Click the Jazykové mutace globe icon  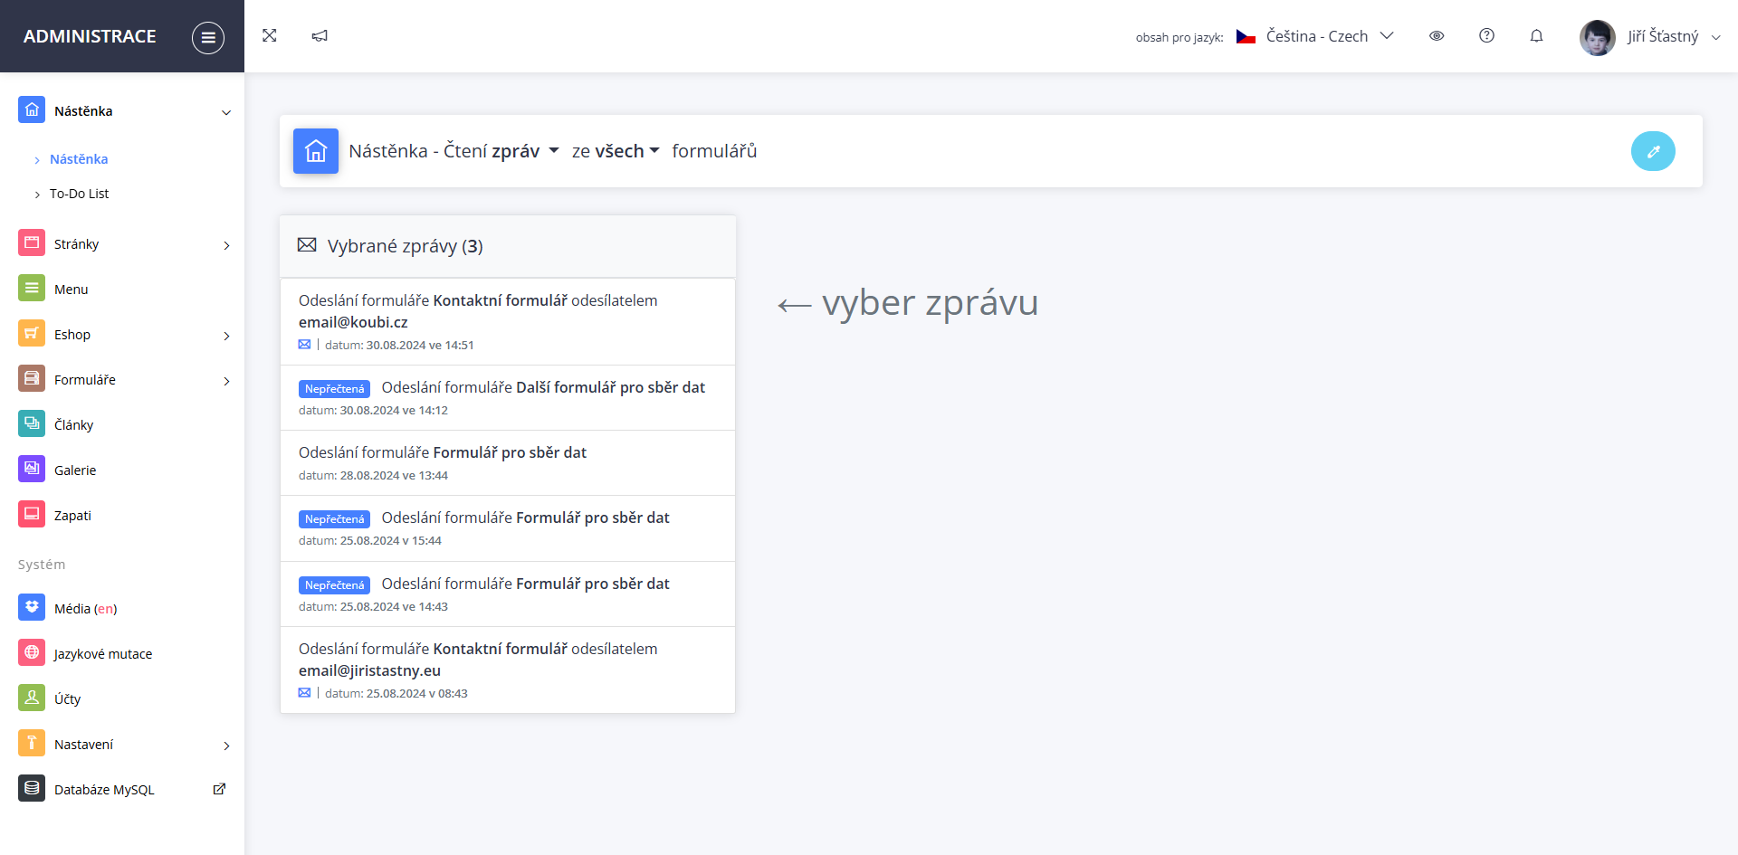32,652
